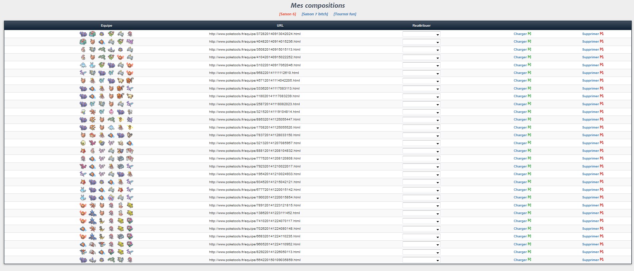Click first Pokémon sprite of team 321320141207085957
Screen dimensions: 634x271
coord(83,143)
